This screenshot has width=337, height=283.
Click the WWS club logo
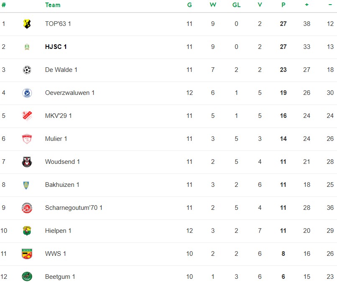27,254
